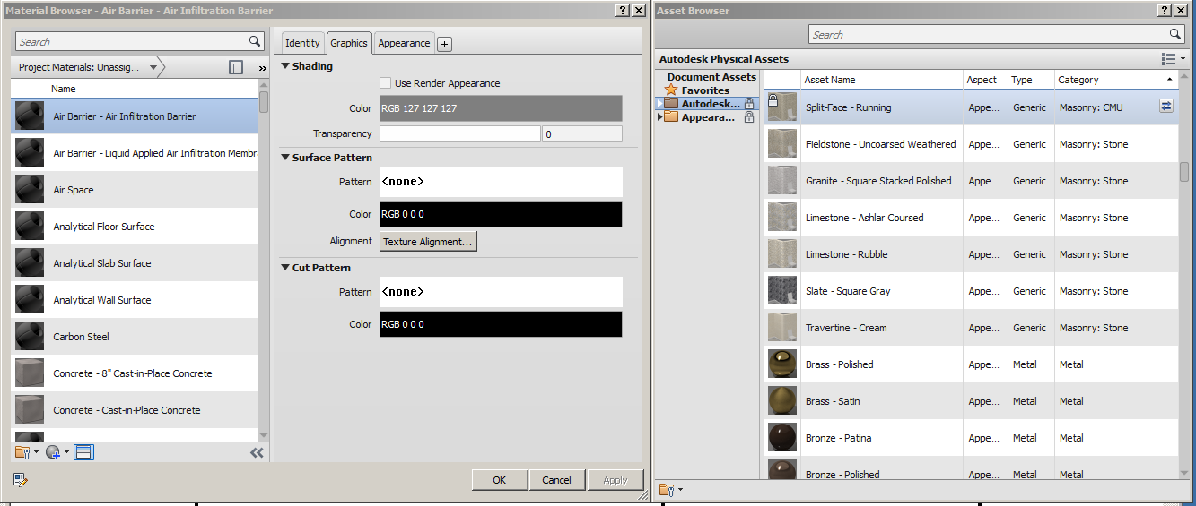
Task: Open dropdown arrow next to library folder icon
Action: click(37, 453)
